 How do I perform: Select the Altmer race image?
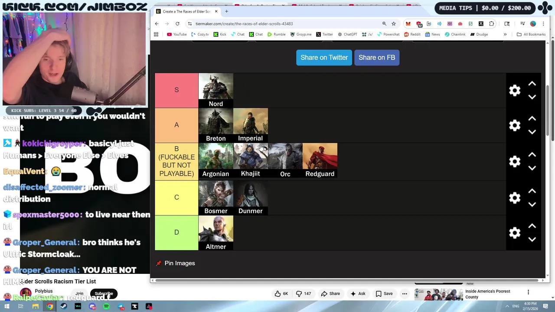215,233
